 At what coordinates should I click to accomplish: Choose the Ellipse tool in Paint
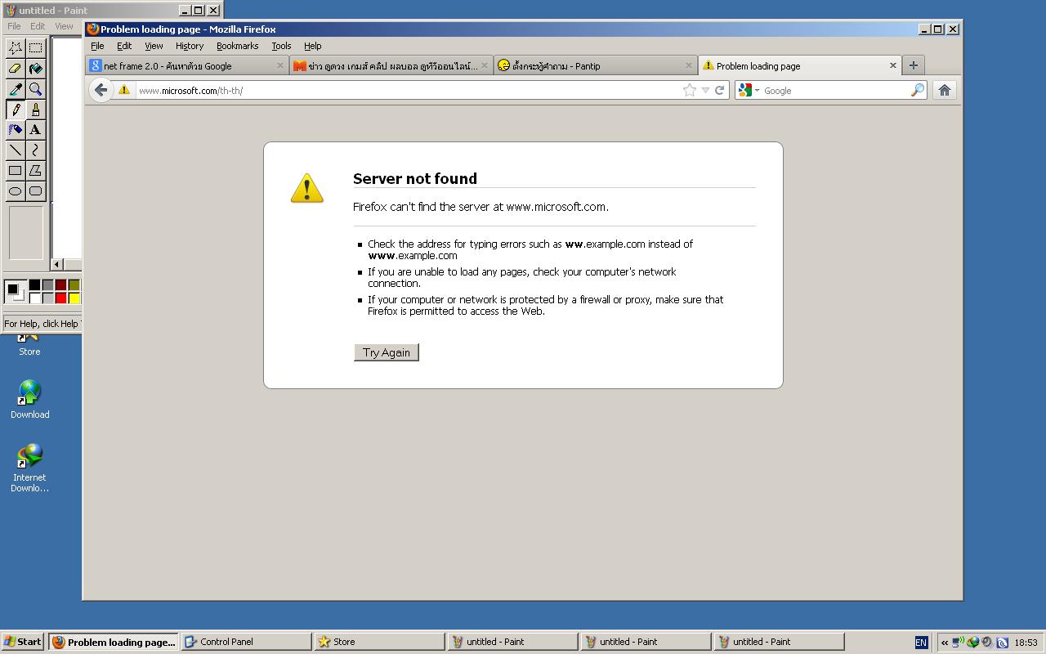(15, 191)
